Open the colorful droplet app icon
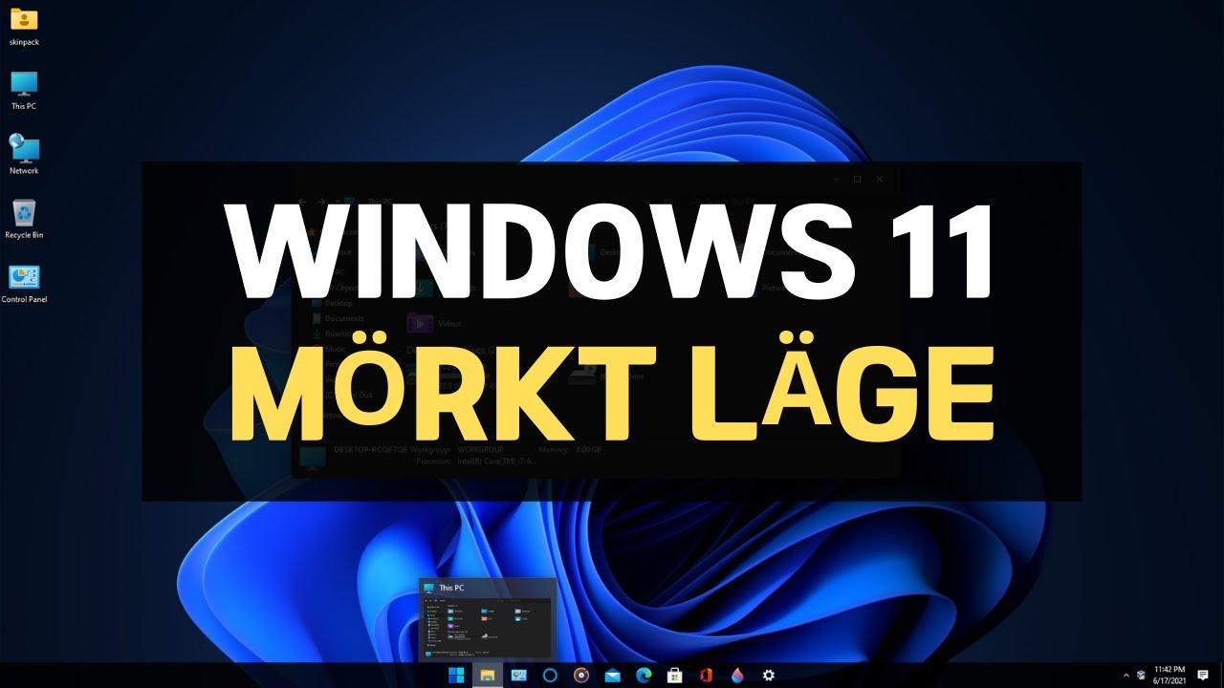Image resolution: width=1224 pixels, height=688 pixels. point(736,676)
